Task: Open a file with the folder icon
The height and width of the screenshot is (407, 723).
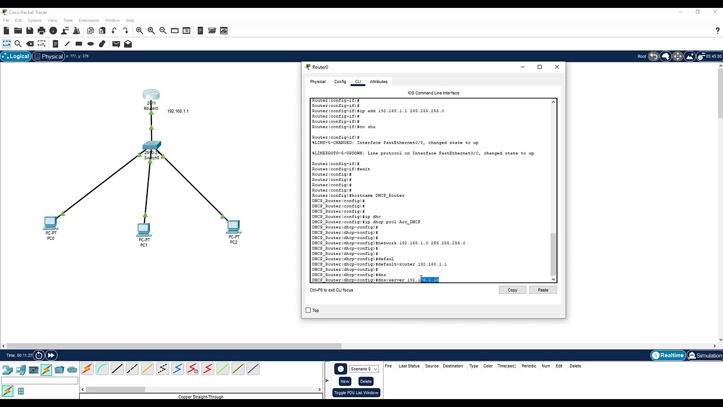Action: click(18, 31)
